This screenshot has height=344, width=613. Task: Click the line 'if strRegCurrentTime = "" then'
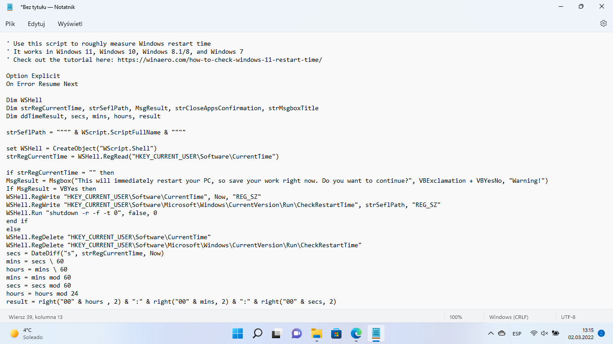click(x=60, y=172)
